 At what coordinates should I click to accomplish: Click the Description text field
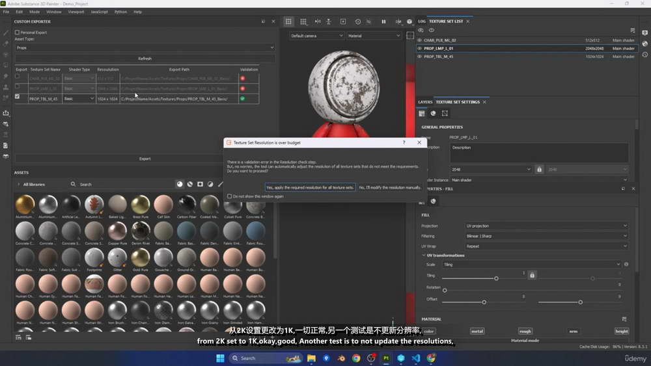(539, 153)
